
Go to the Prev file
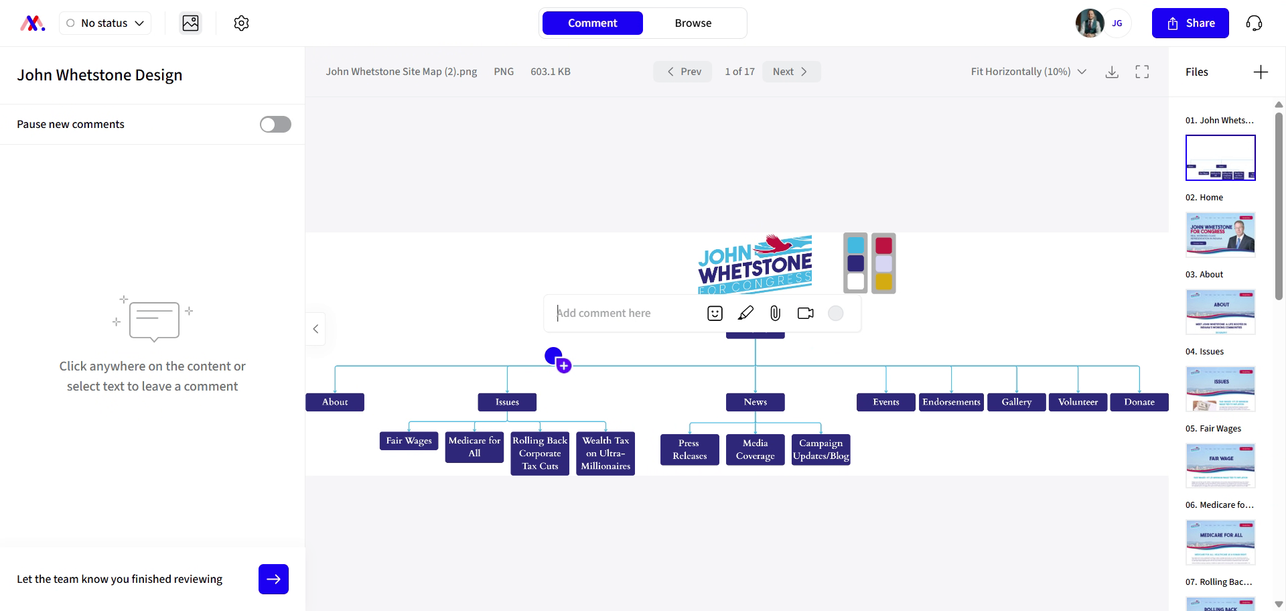coord(683,72)
